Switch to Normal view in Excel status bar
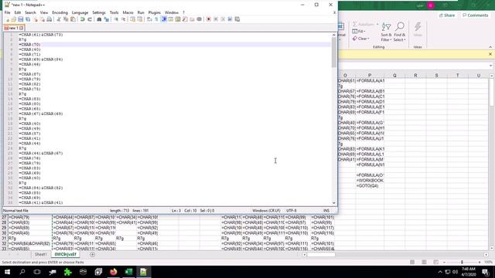 coord(412,263)
